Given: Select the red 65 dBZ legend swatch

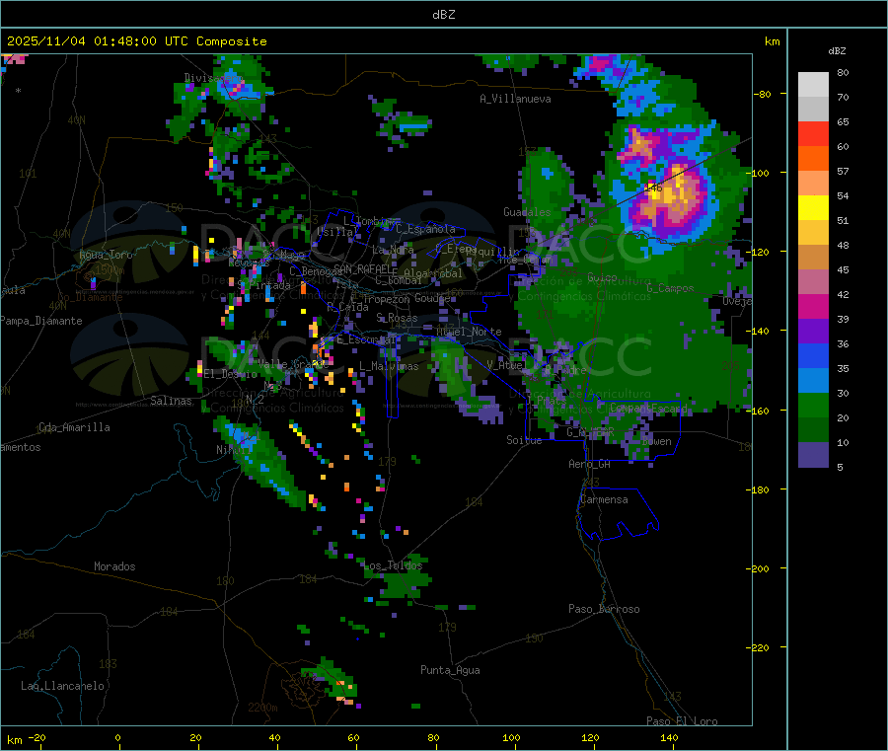Looking at the screenshot, I should [813, 133].
